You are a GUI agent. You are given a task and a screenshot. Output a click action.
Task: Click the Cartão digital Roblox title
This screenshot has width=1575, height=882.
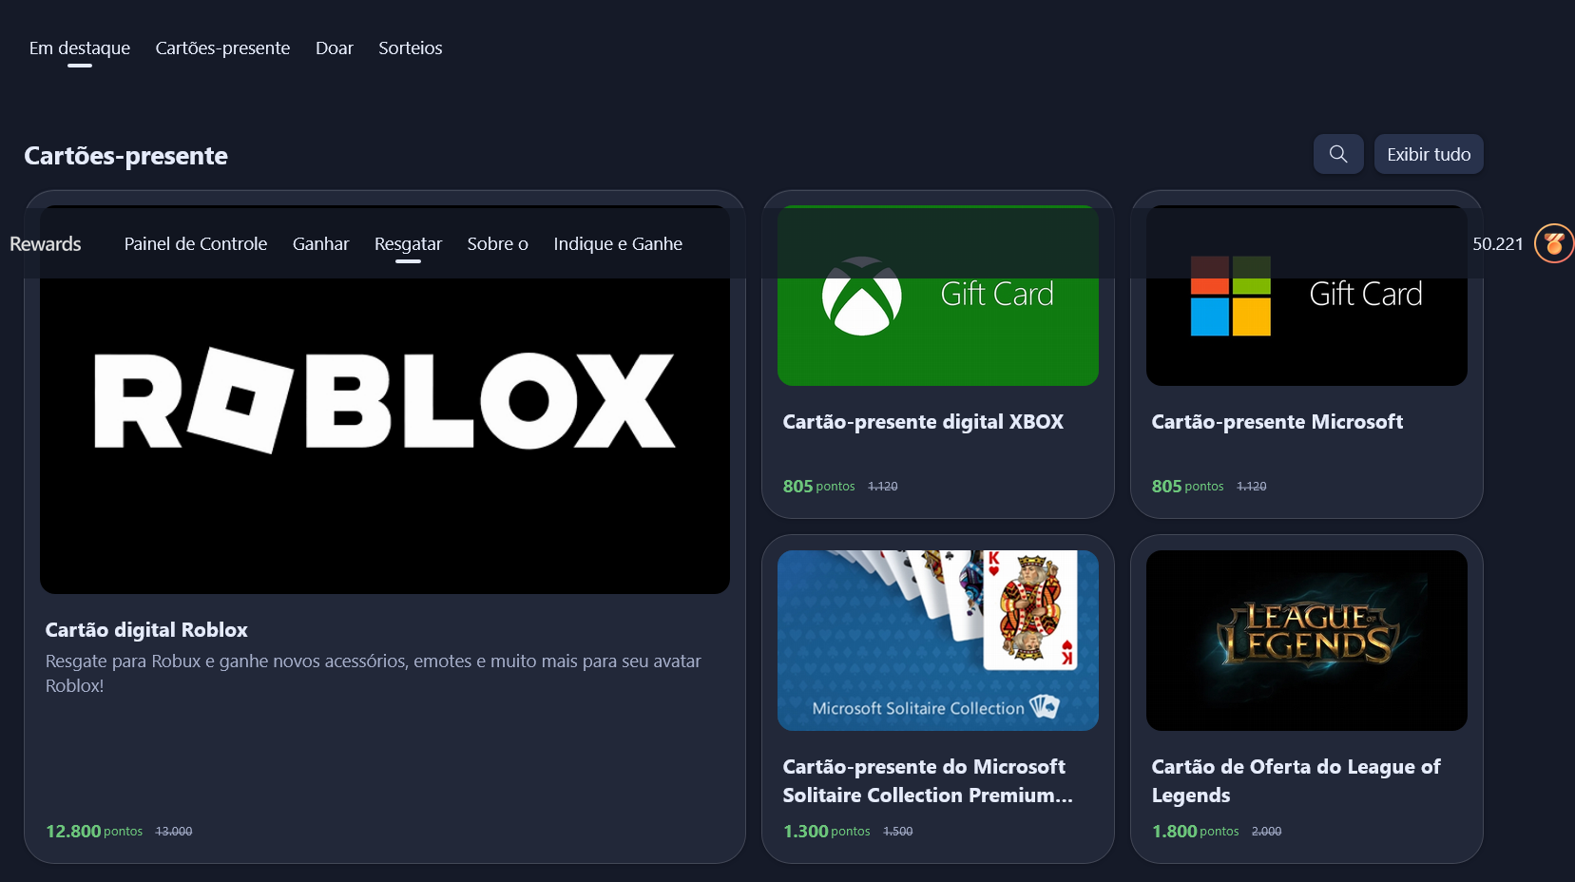pos(146,630)
